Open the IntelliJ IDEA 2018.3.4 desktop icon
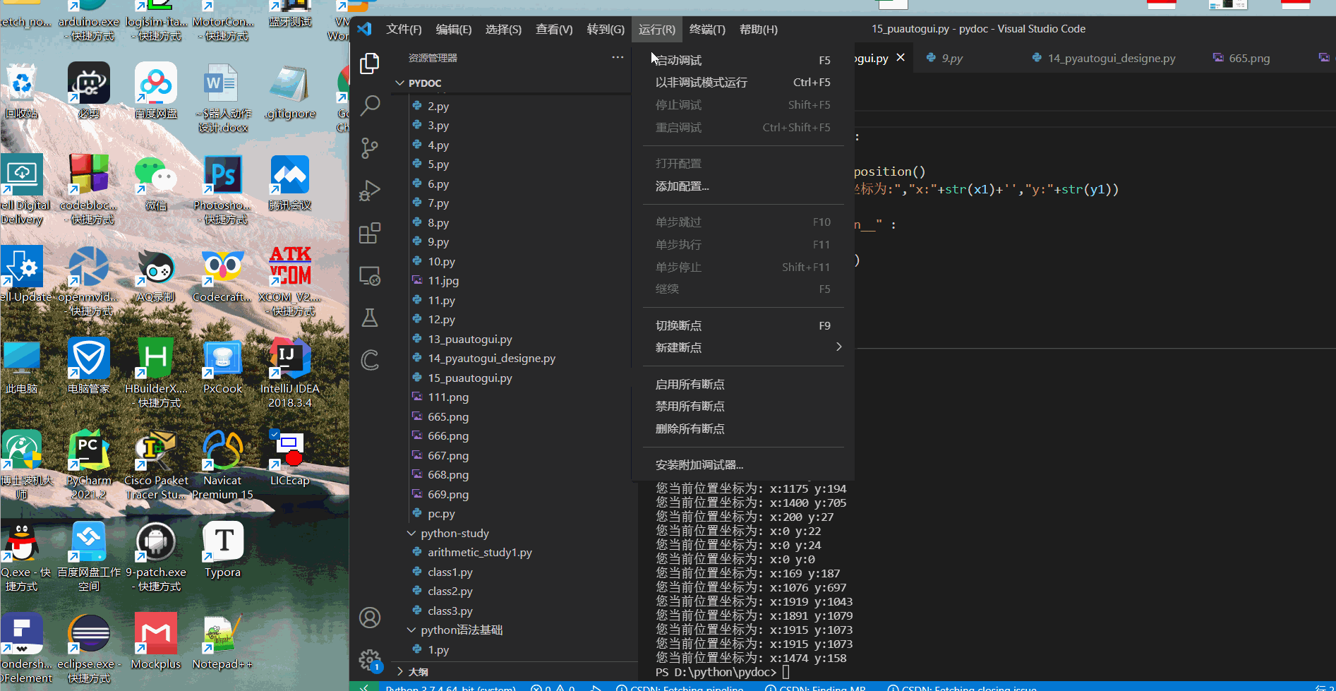The width and height of the screenshot is (1336, 691). (x=290, y=373)
